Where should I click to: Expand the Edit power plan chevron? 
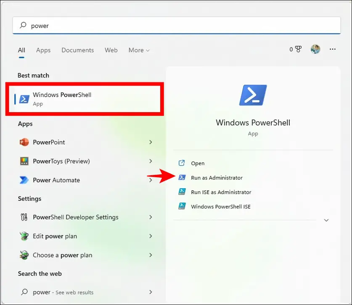(151, 236)
